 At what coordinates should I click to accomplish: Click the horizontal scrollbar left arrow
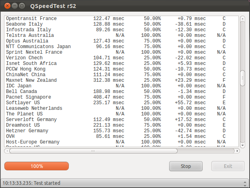click(7, 151)
